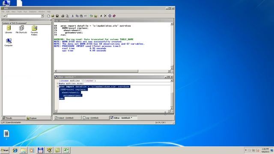The image size is (274, 154).
Task: Open the File menu
Action: point(3,12)
